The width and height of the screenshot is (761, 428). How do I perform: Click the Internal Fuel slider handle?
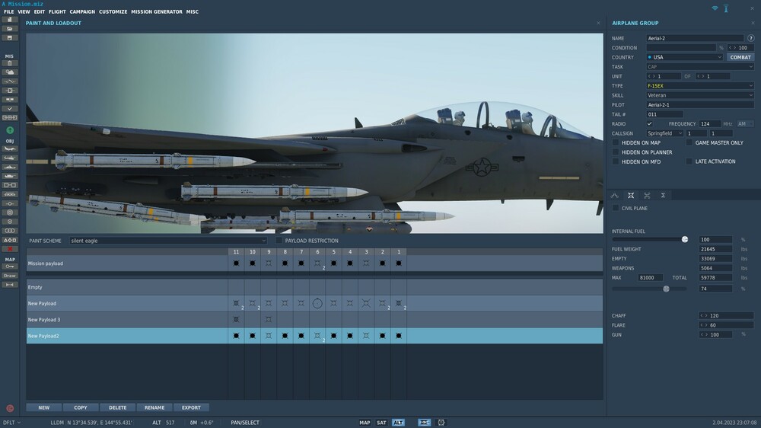(685, 239)
